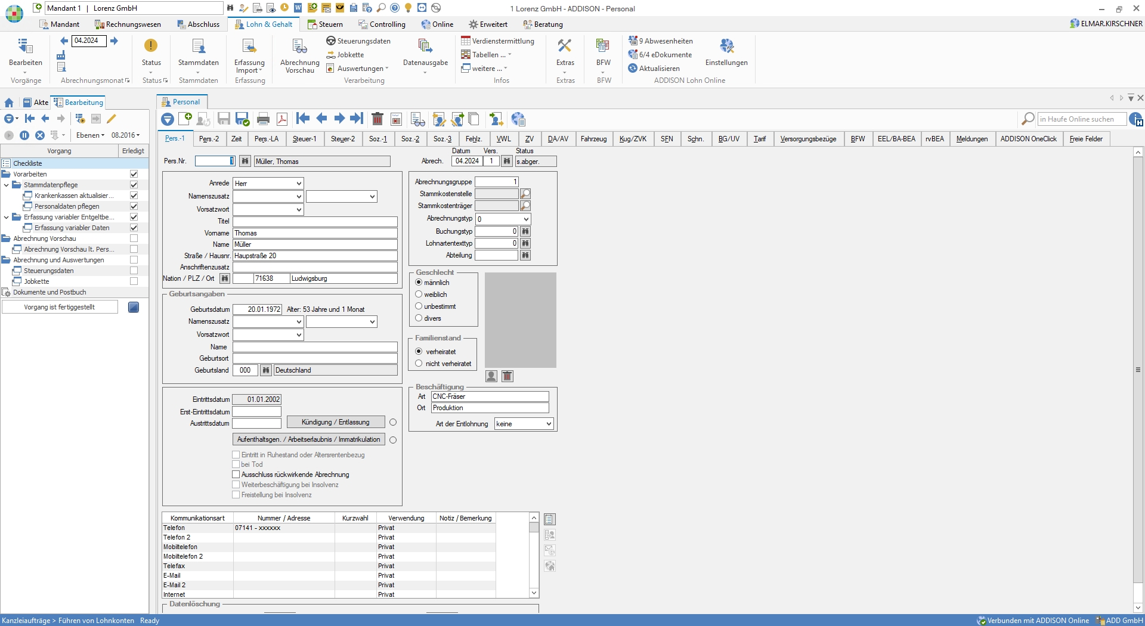Click the Stammkostenstelle search magnifier
The image size is (1145, 626).
pos(525,194)
